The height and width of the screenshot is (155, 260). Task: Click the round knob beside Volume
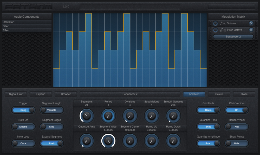tap(215, 23)
